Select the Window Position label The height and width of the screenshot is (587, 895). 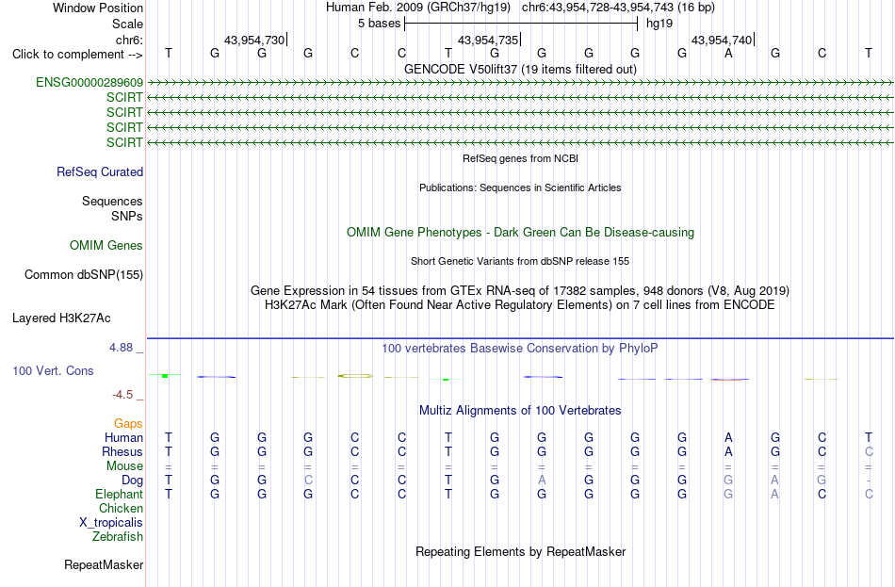[x=98, y=8]
